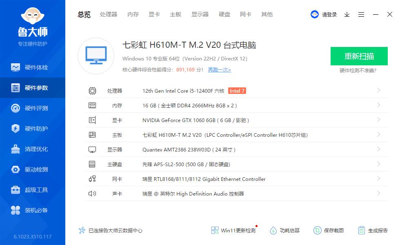This screenshot has width=400, height=245.
Task: Open 硬件评测 benchmark section
Action: pyautogui.click(x=32, y=108)
